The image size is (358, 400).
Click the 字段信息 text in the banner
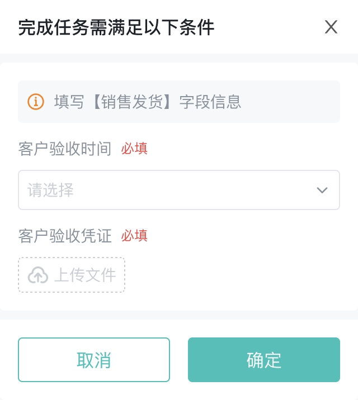[210, 102]
